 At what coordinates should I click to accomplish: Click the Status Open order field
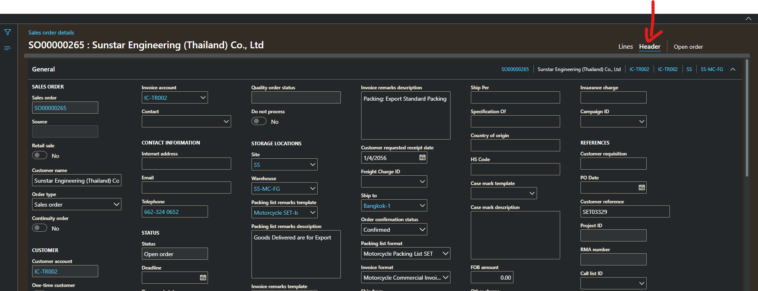click(x=175, y=254)
